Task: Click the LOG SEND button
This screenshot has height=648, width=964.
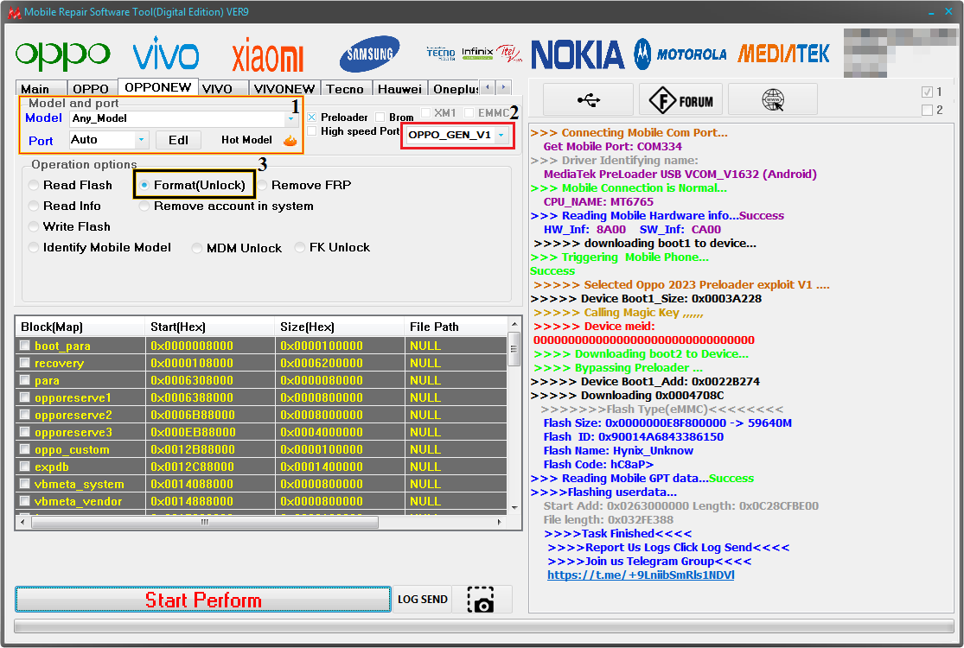Action: pos(423,600)
